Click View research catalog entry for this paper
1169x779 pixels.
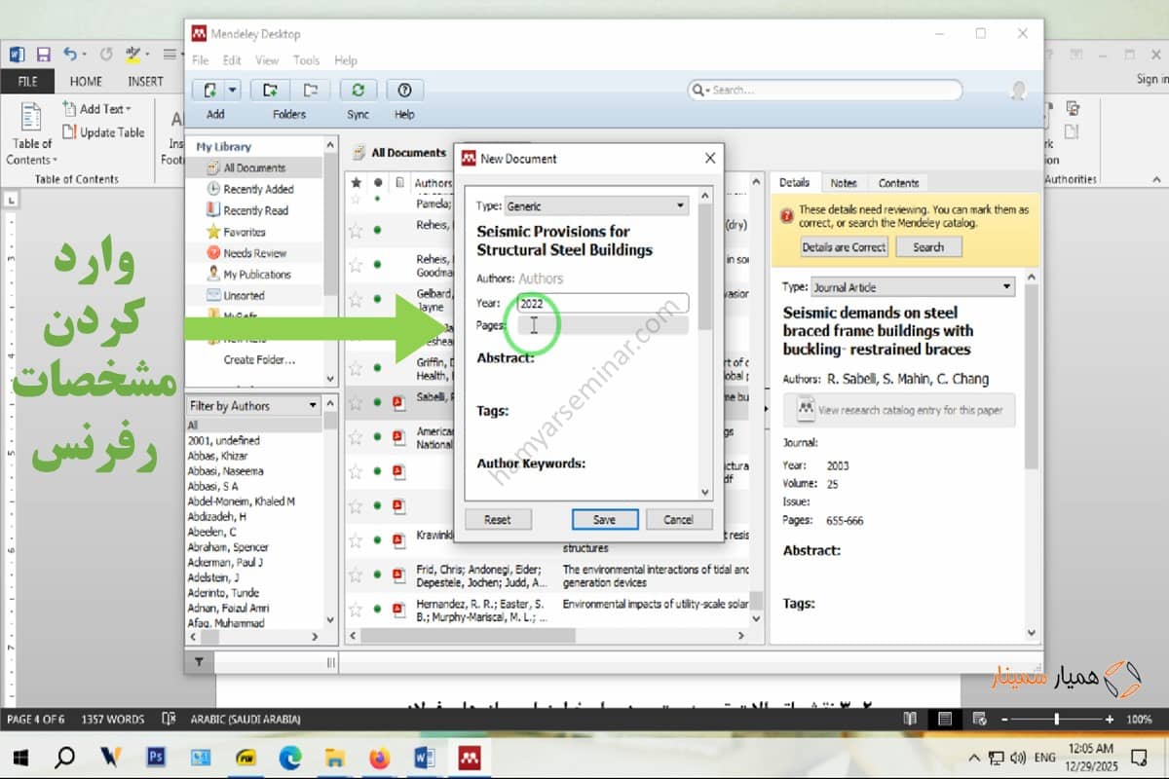[x=899, y=410]
